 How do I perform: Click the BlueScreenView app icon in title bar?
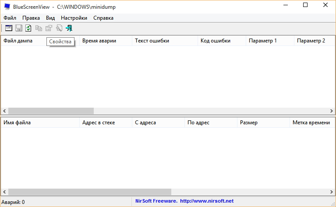point(7,7)
